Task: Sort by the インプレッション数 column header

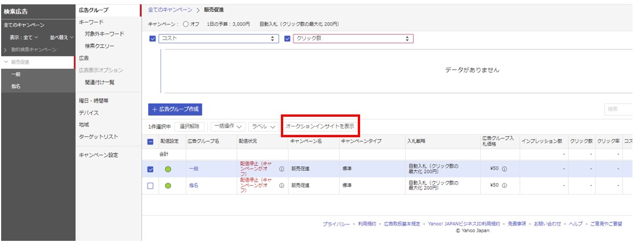Action: (x=542, y=142)
